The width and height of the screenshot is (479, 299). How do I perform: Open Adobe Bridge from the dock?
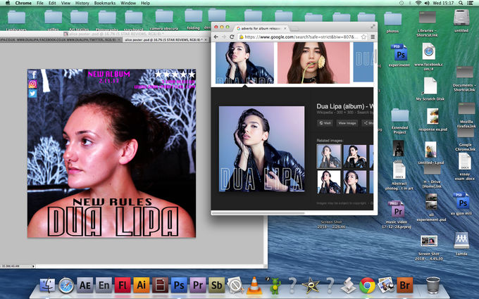click(405, 285)
